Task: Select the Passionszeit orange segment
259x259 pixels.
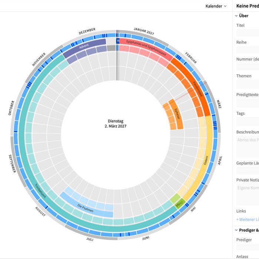Action: [197, 89]
